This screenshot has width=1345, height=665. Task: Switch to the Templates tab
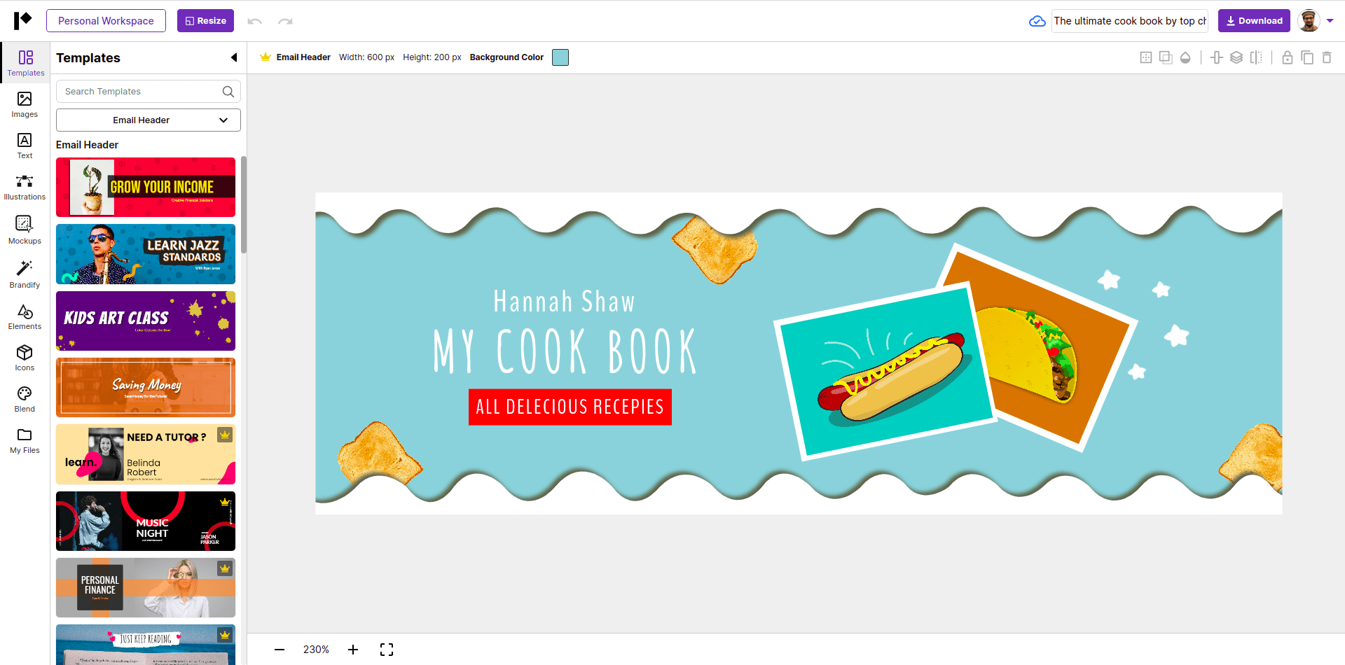(25, 62)
